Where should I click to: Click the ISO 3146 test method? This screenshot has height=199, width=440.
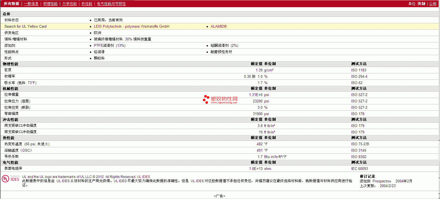click(x=358, y=150)
